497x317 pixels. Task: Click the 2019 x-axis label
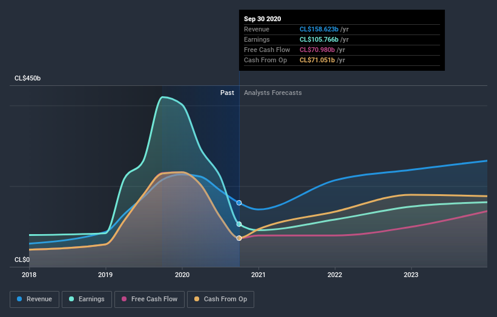(105, 275)
